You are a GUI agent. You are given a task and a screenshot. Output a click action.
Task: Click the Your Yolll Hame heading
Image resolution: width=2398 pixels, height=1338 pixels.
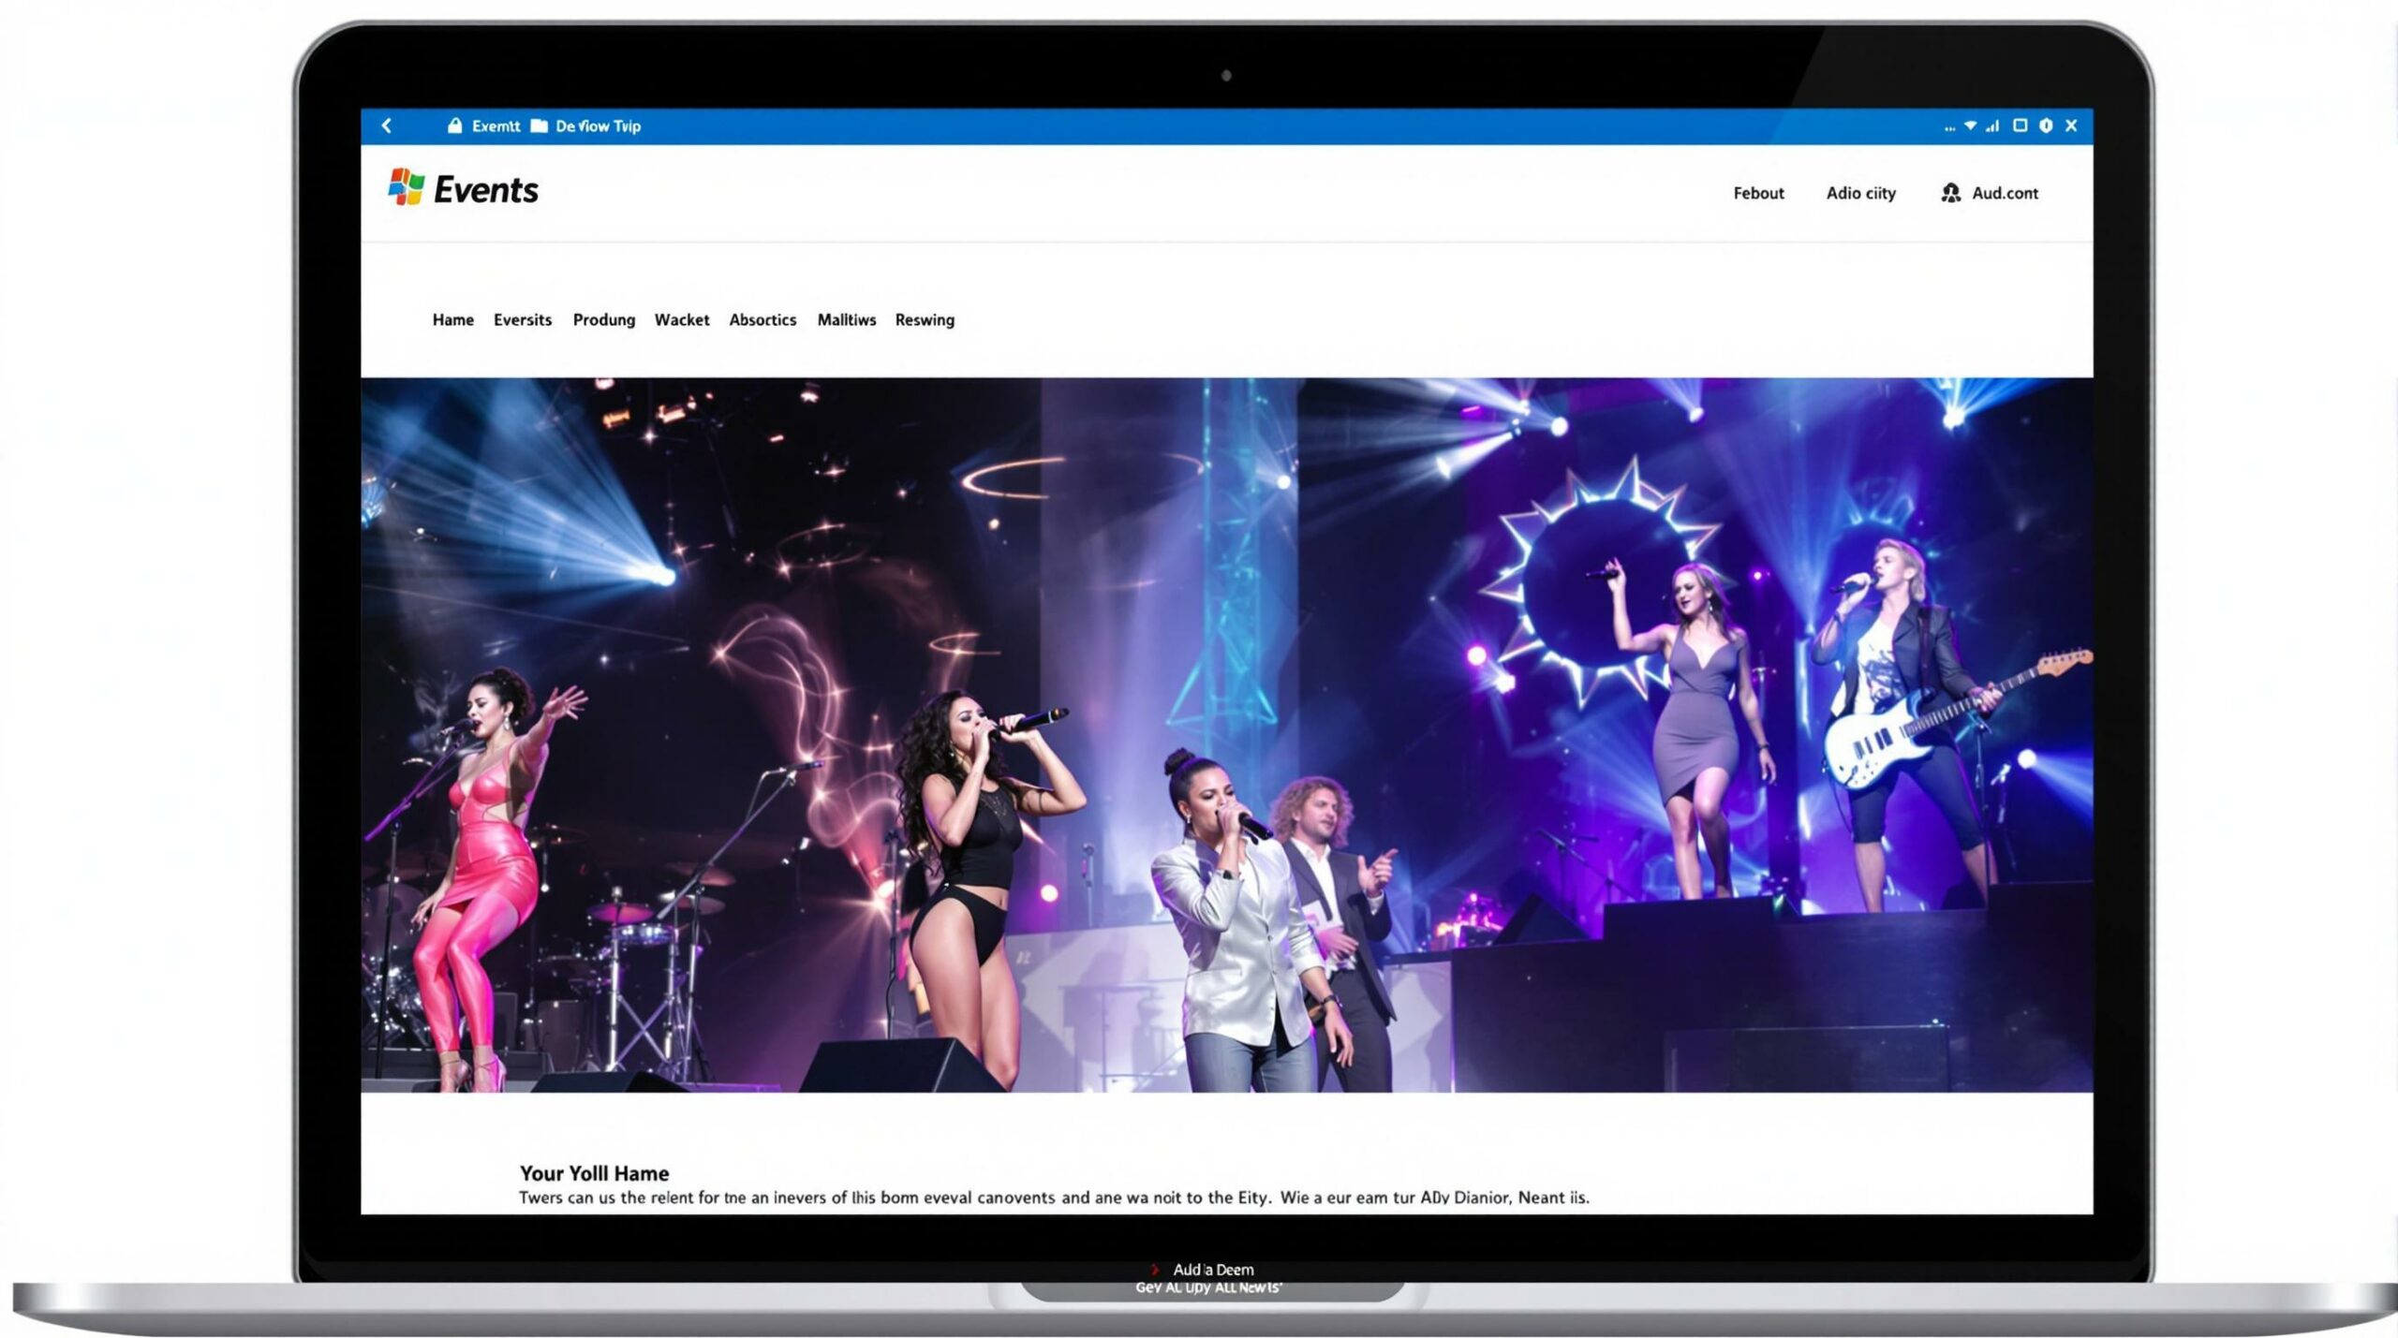[x=594, y=1173]
